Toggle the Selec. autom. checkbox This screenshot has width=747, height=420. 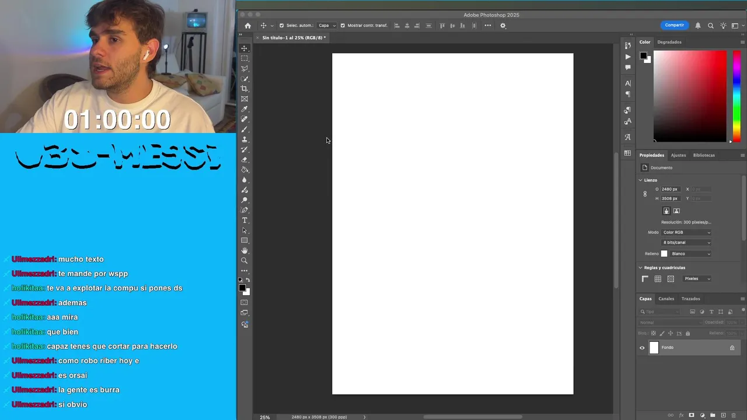point(282,26)
